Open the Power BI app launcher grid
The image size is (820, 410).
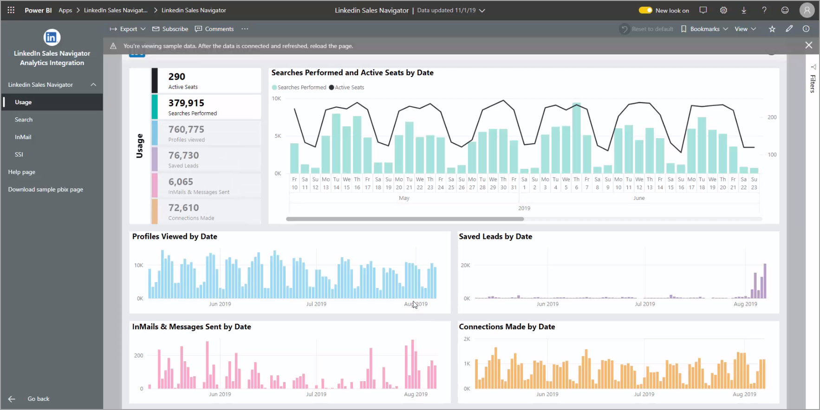click(11, 10)
